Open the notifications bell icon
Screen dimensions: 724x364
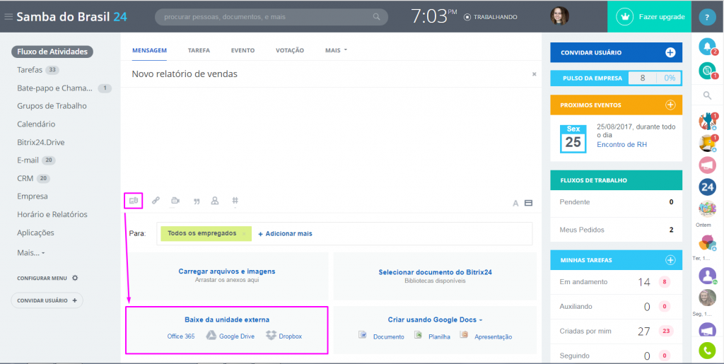coord(706,46)
